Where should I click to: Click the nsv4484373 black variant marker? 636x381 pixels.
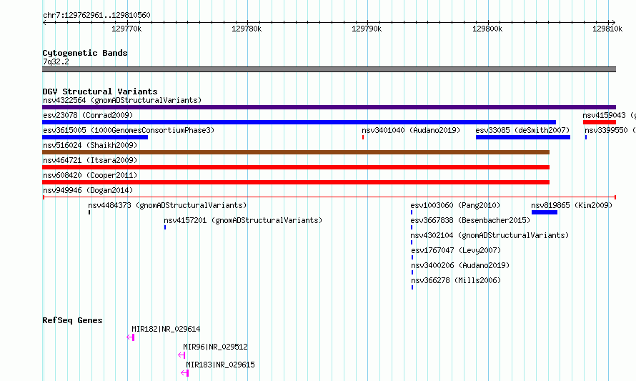click(x=89, y=212)
